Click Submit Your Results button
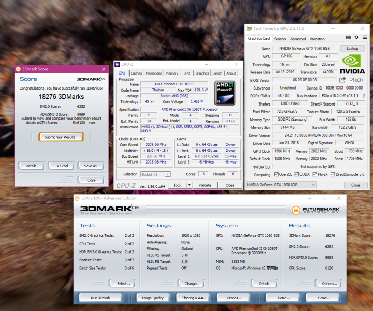Image resolution: width=373 pixels, height=311 pixels. (x=62, y=137)
